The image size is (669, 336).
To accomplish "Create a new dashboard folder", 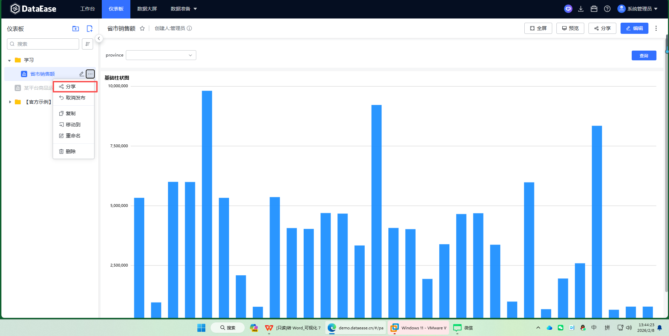I will tap(76, 29).
